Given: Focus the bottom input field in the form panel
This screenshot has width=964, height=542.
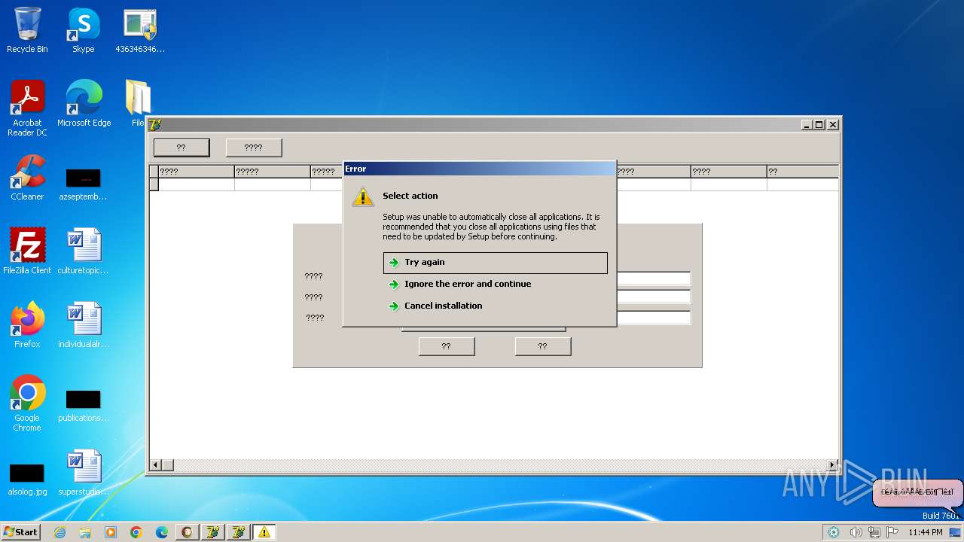Looking at the screenshot, I should (653, 318).
